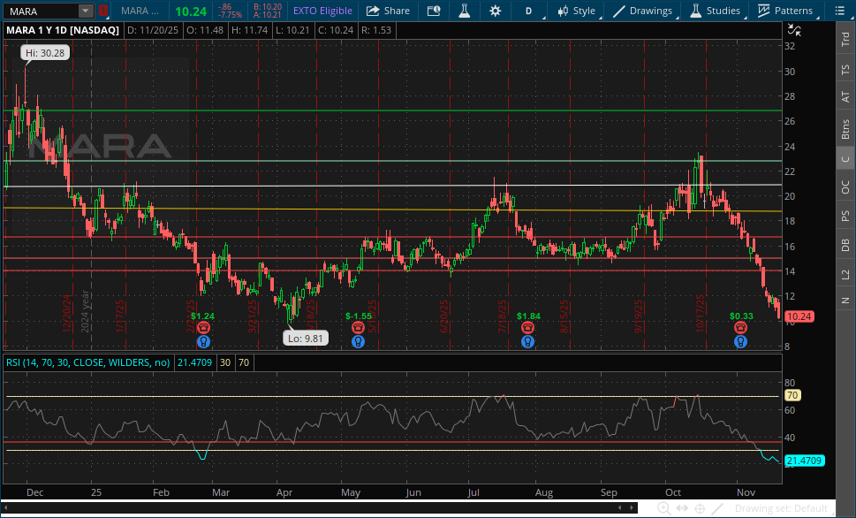Click the red symbol link icon
The width and height of the screenshot is (856, 518).
[103, 11]
